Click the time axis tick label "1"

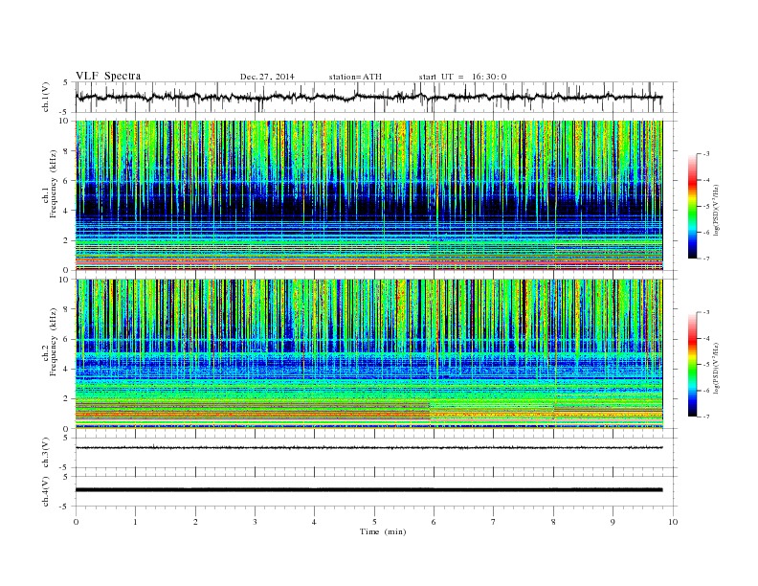(135, 522)
